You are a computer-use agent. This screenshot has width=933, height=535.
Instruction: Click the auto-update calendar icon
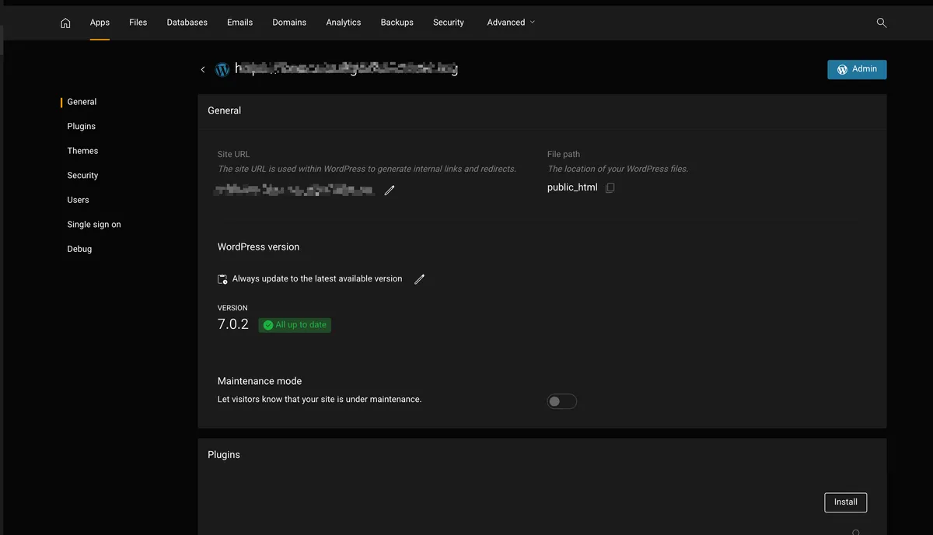pos(222,279)
